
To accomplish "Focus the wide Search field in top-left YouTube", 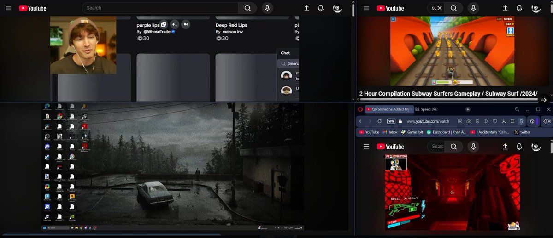I will click(x=160, y=8).
